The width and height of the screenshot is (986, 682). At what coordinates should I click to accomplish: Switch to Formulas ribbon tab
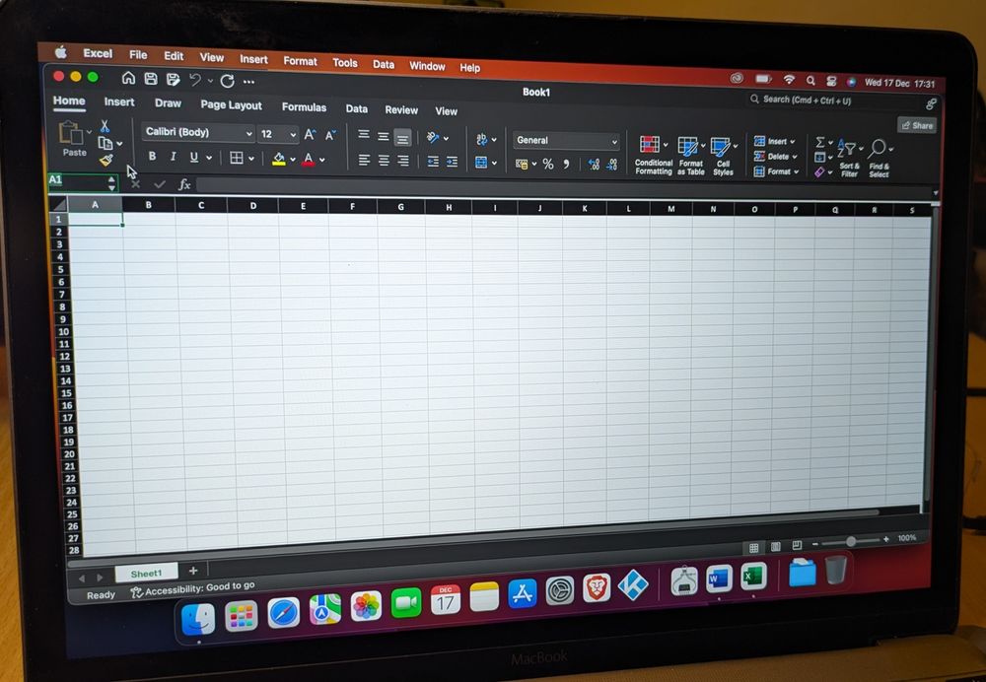coord(304,106)
